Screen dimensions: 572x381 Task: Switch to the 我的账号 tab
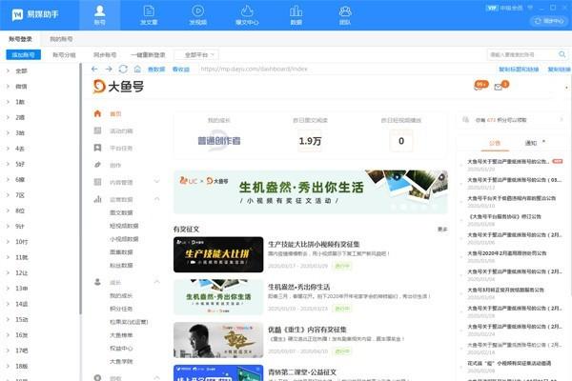click(x=61, y=39)
